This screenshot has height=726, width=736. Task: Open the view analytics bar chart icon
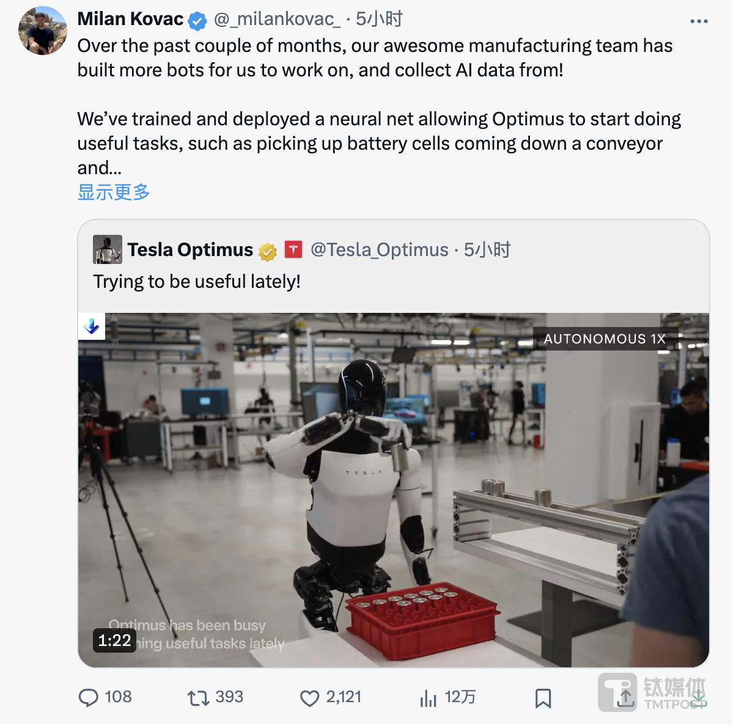tap(428, 698)
